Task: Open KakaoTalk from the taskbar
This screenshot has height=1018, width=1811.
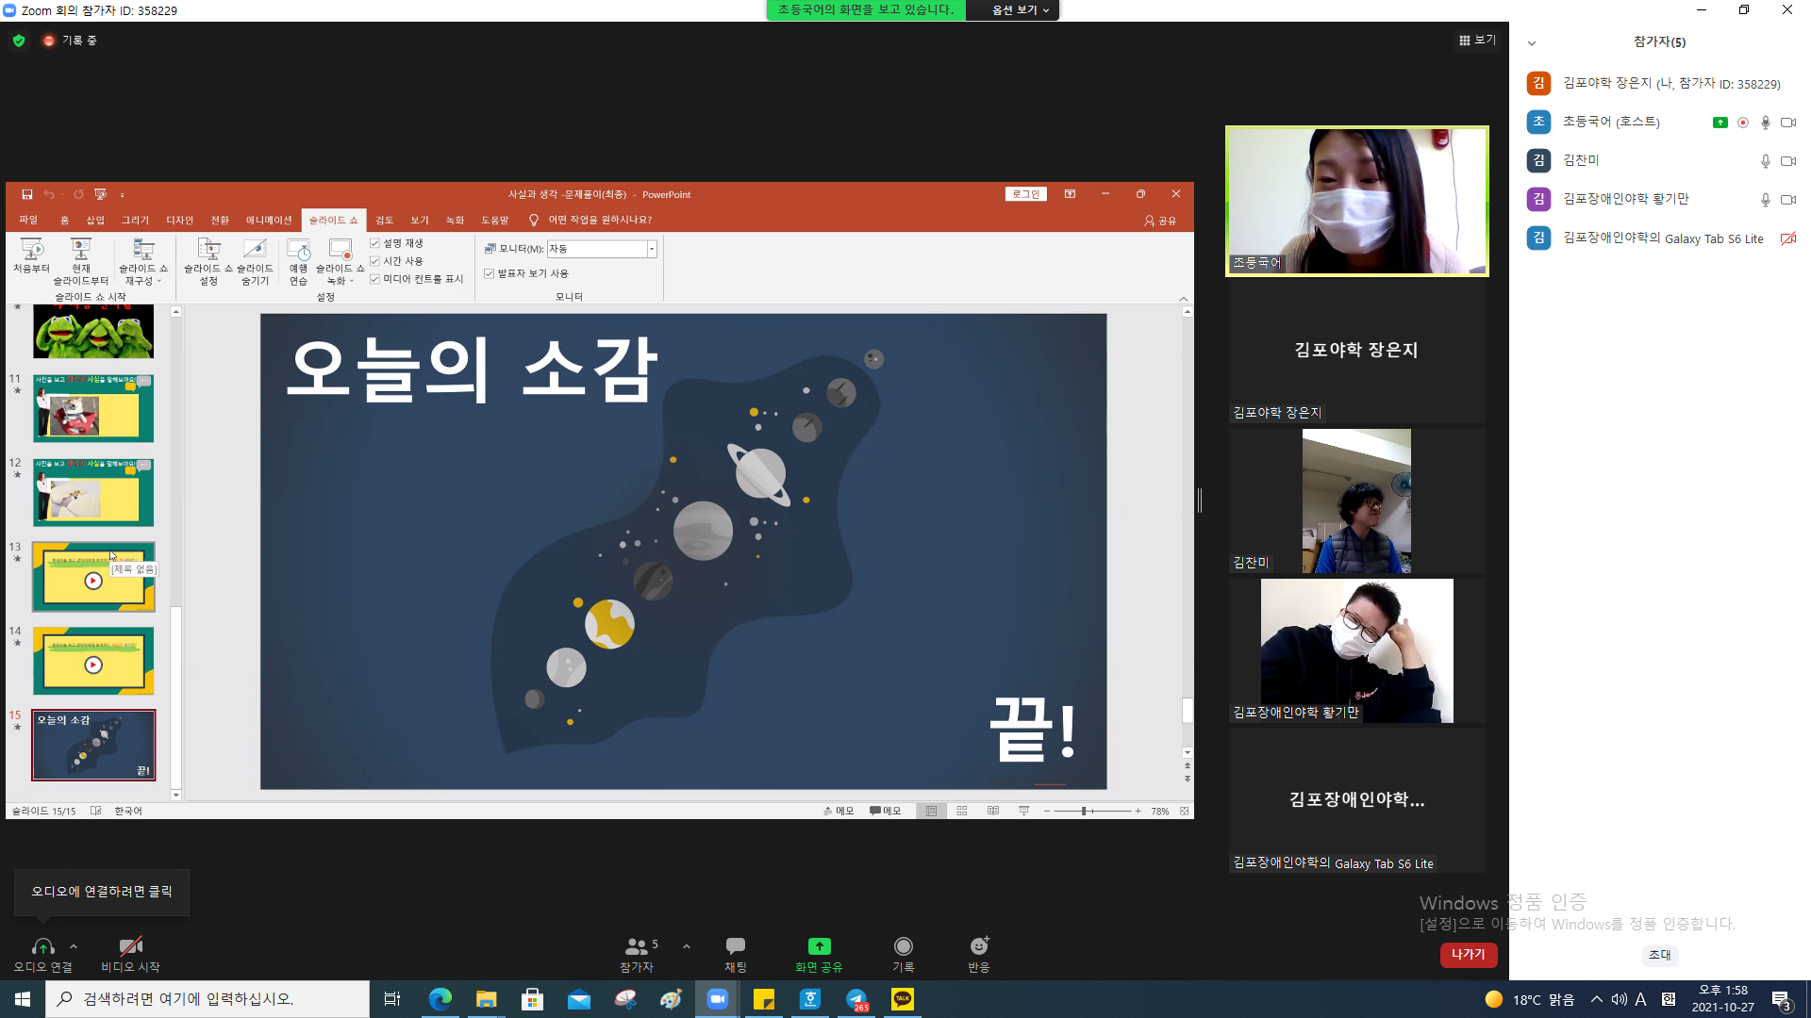Action: pos(903,999)
